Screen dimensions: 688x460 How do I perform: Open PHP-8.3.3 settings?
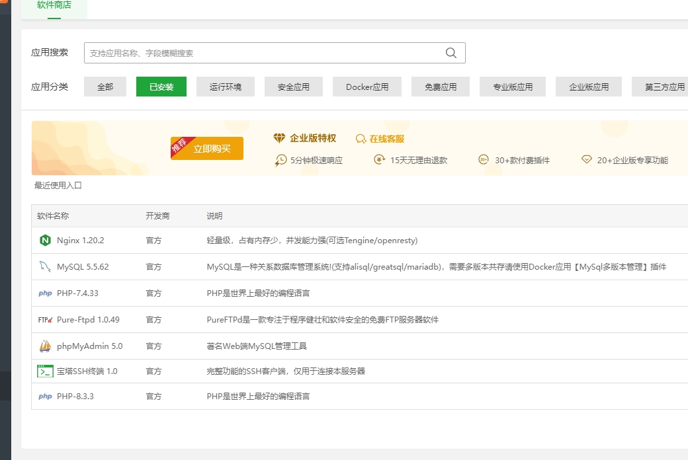pos(75,397)
